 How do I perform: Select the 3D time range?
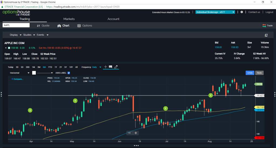click(17, 67)
